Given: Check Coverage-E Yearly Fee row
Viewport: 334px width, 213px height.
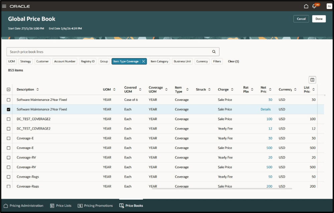Looking at the screenshot, I should click(x=9, y=138).
